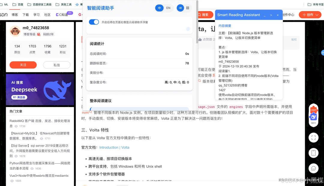
Task: Click the 跟踪标签页 value 78
Action: point(187,63)
